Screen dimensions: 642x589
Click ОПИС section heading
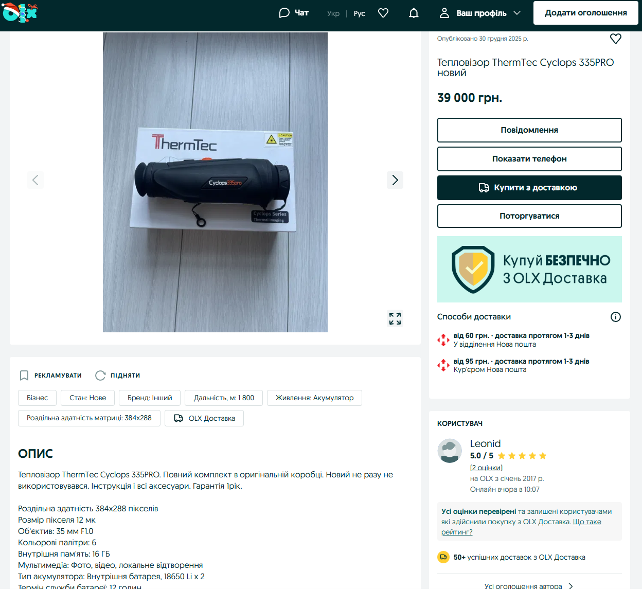35,454
